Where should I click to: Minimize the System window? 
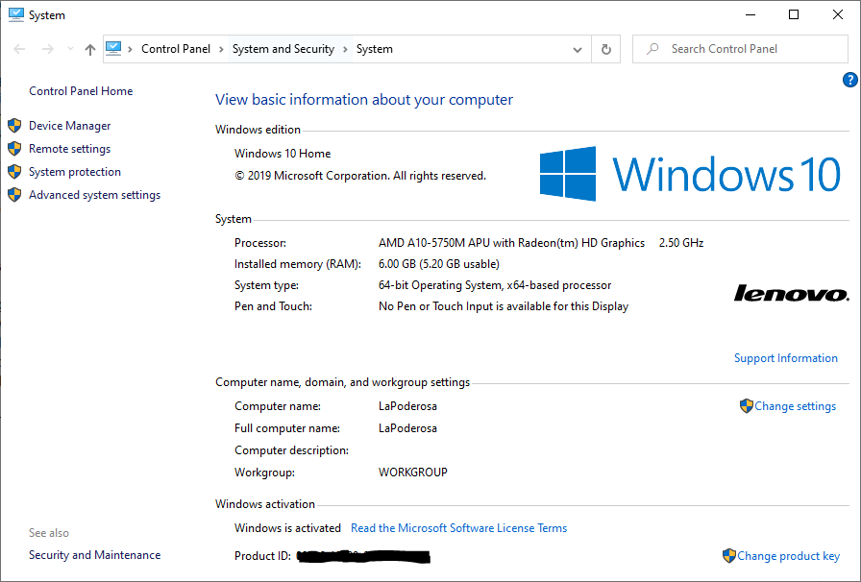coord(750,14)
